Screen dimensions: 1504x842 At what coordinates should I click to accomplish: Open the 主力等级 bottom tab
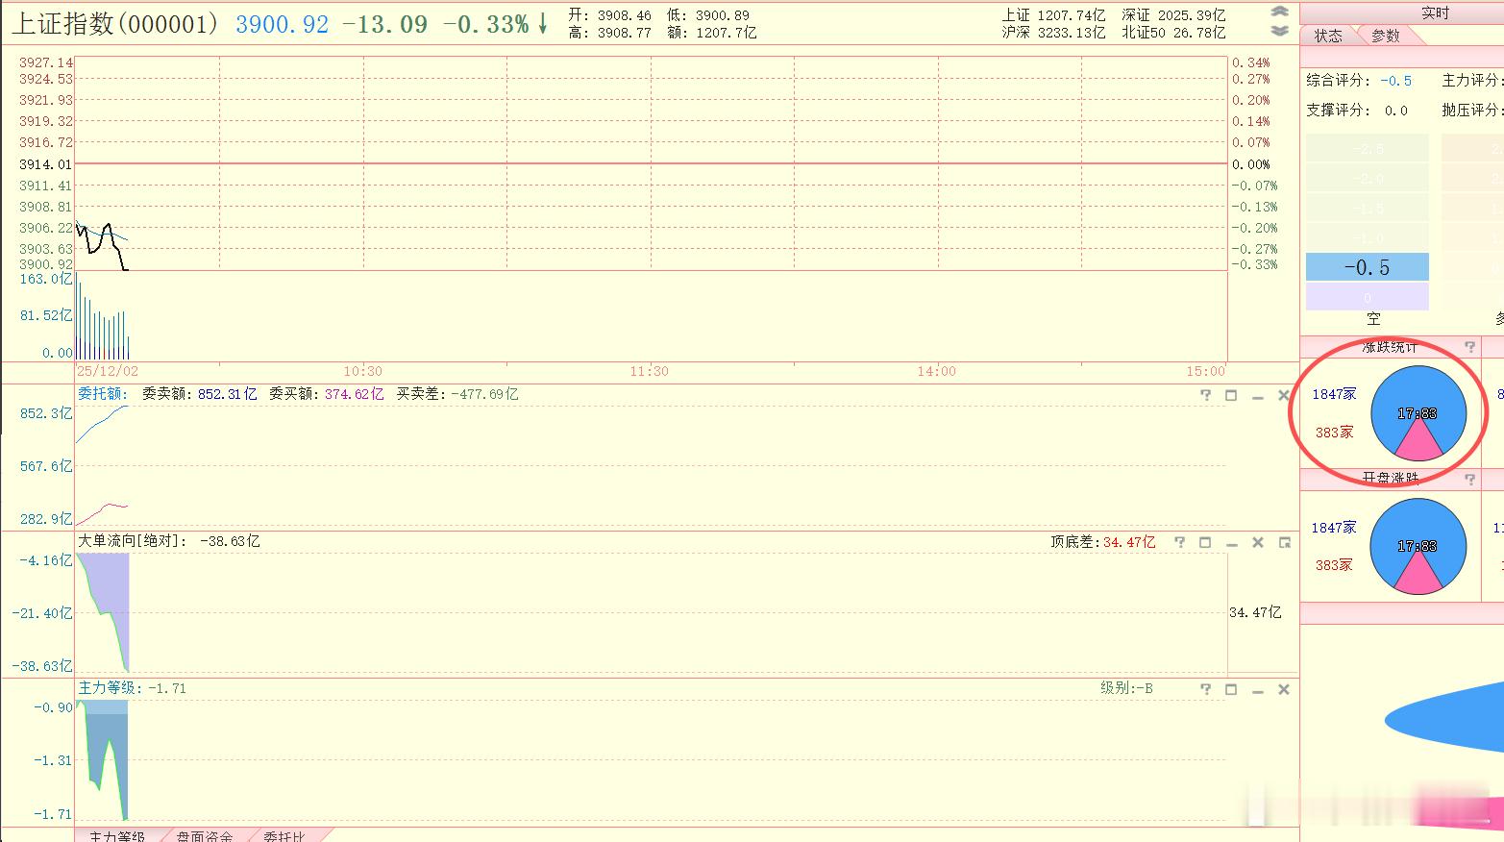pos(117,836)
